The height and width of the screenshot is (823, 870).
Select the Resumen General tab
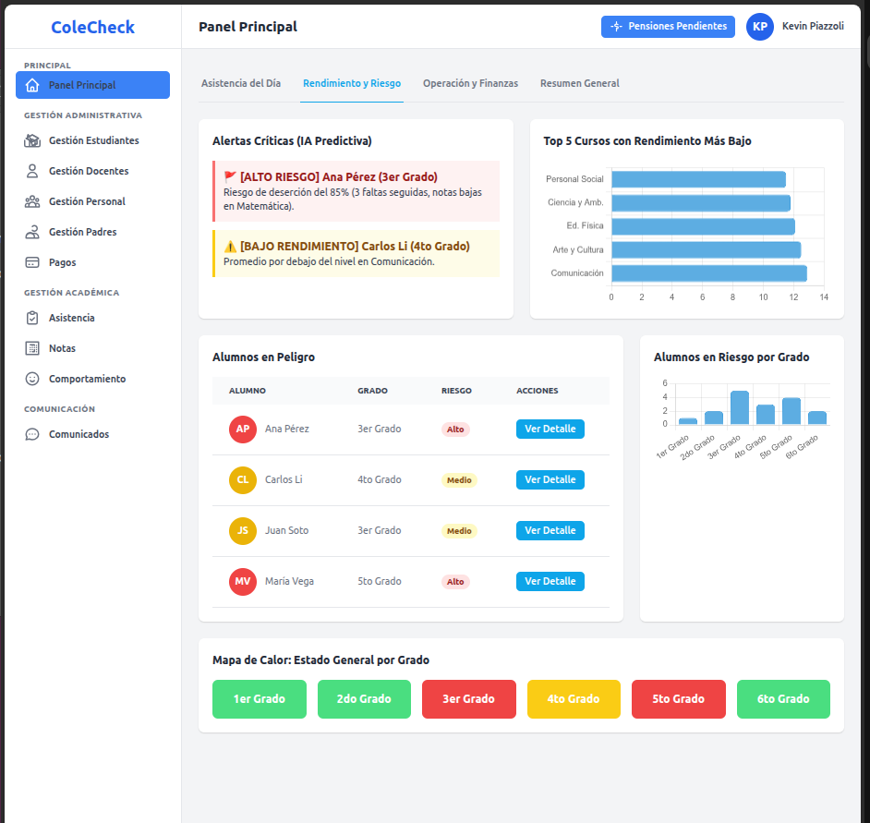579,83
